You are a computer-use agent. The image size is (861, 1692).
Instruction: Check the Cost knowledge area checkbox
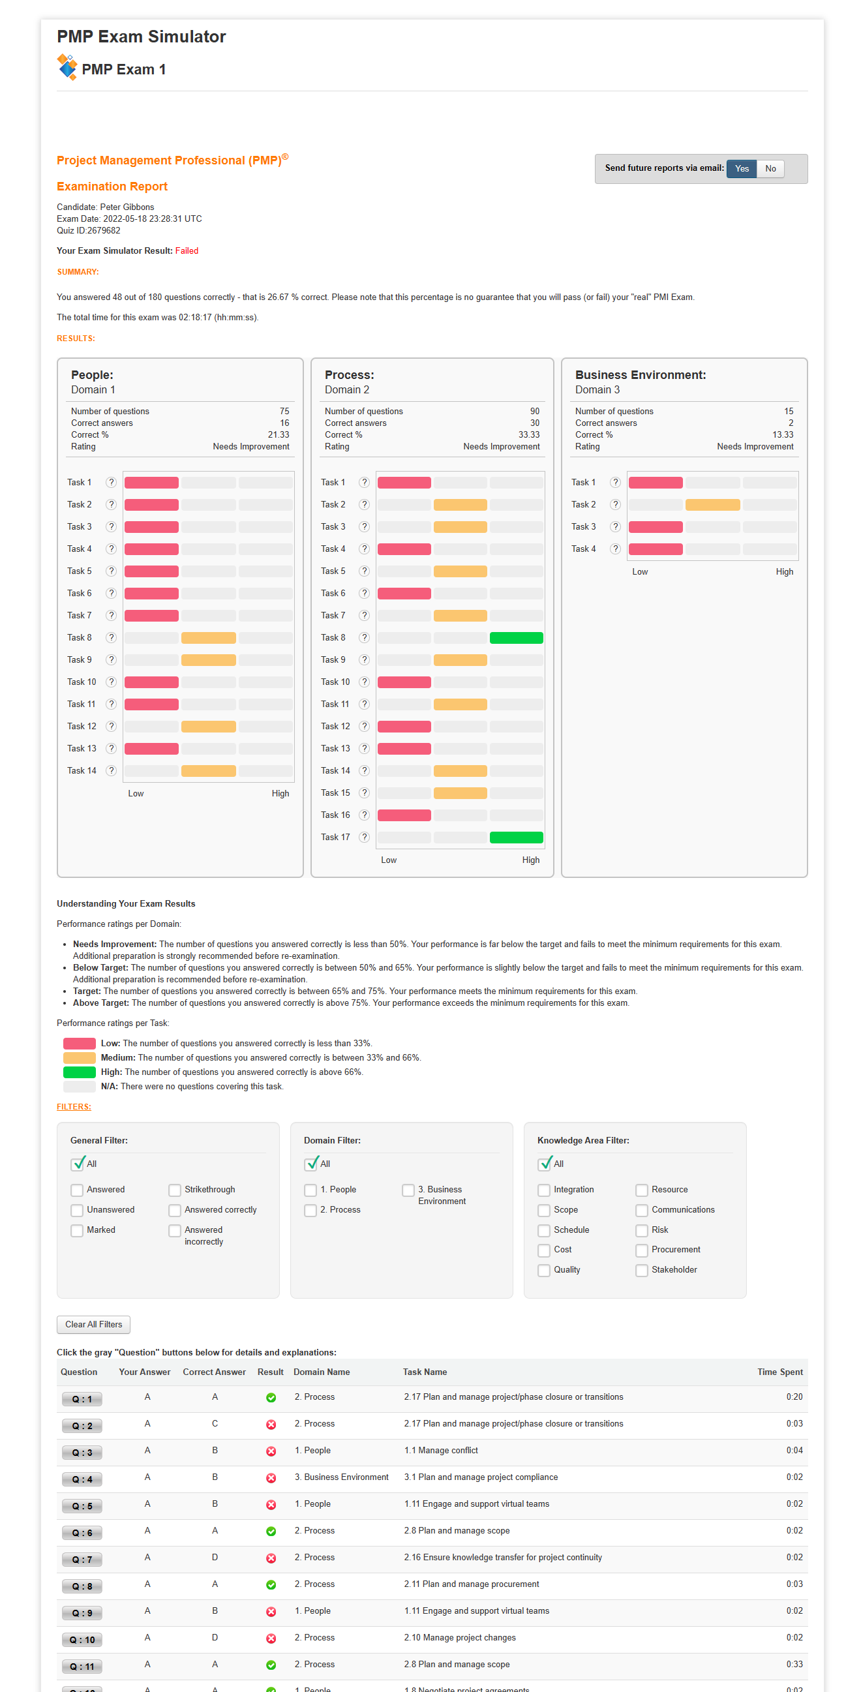(x=544, y=1250)
